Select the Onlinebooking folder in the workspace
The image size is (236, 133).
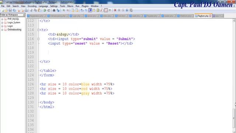[14, 30]
